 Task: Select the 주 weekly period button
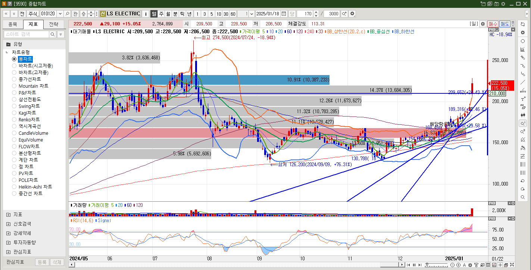click(161, 13)
